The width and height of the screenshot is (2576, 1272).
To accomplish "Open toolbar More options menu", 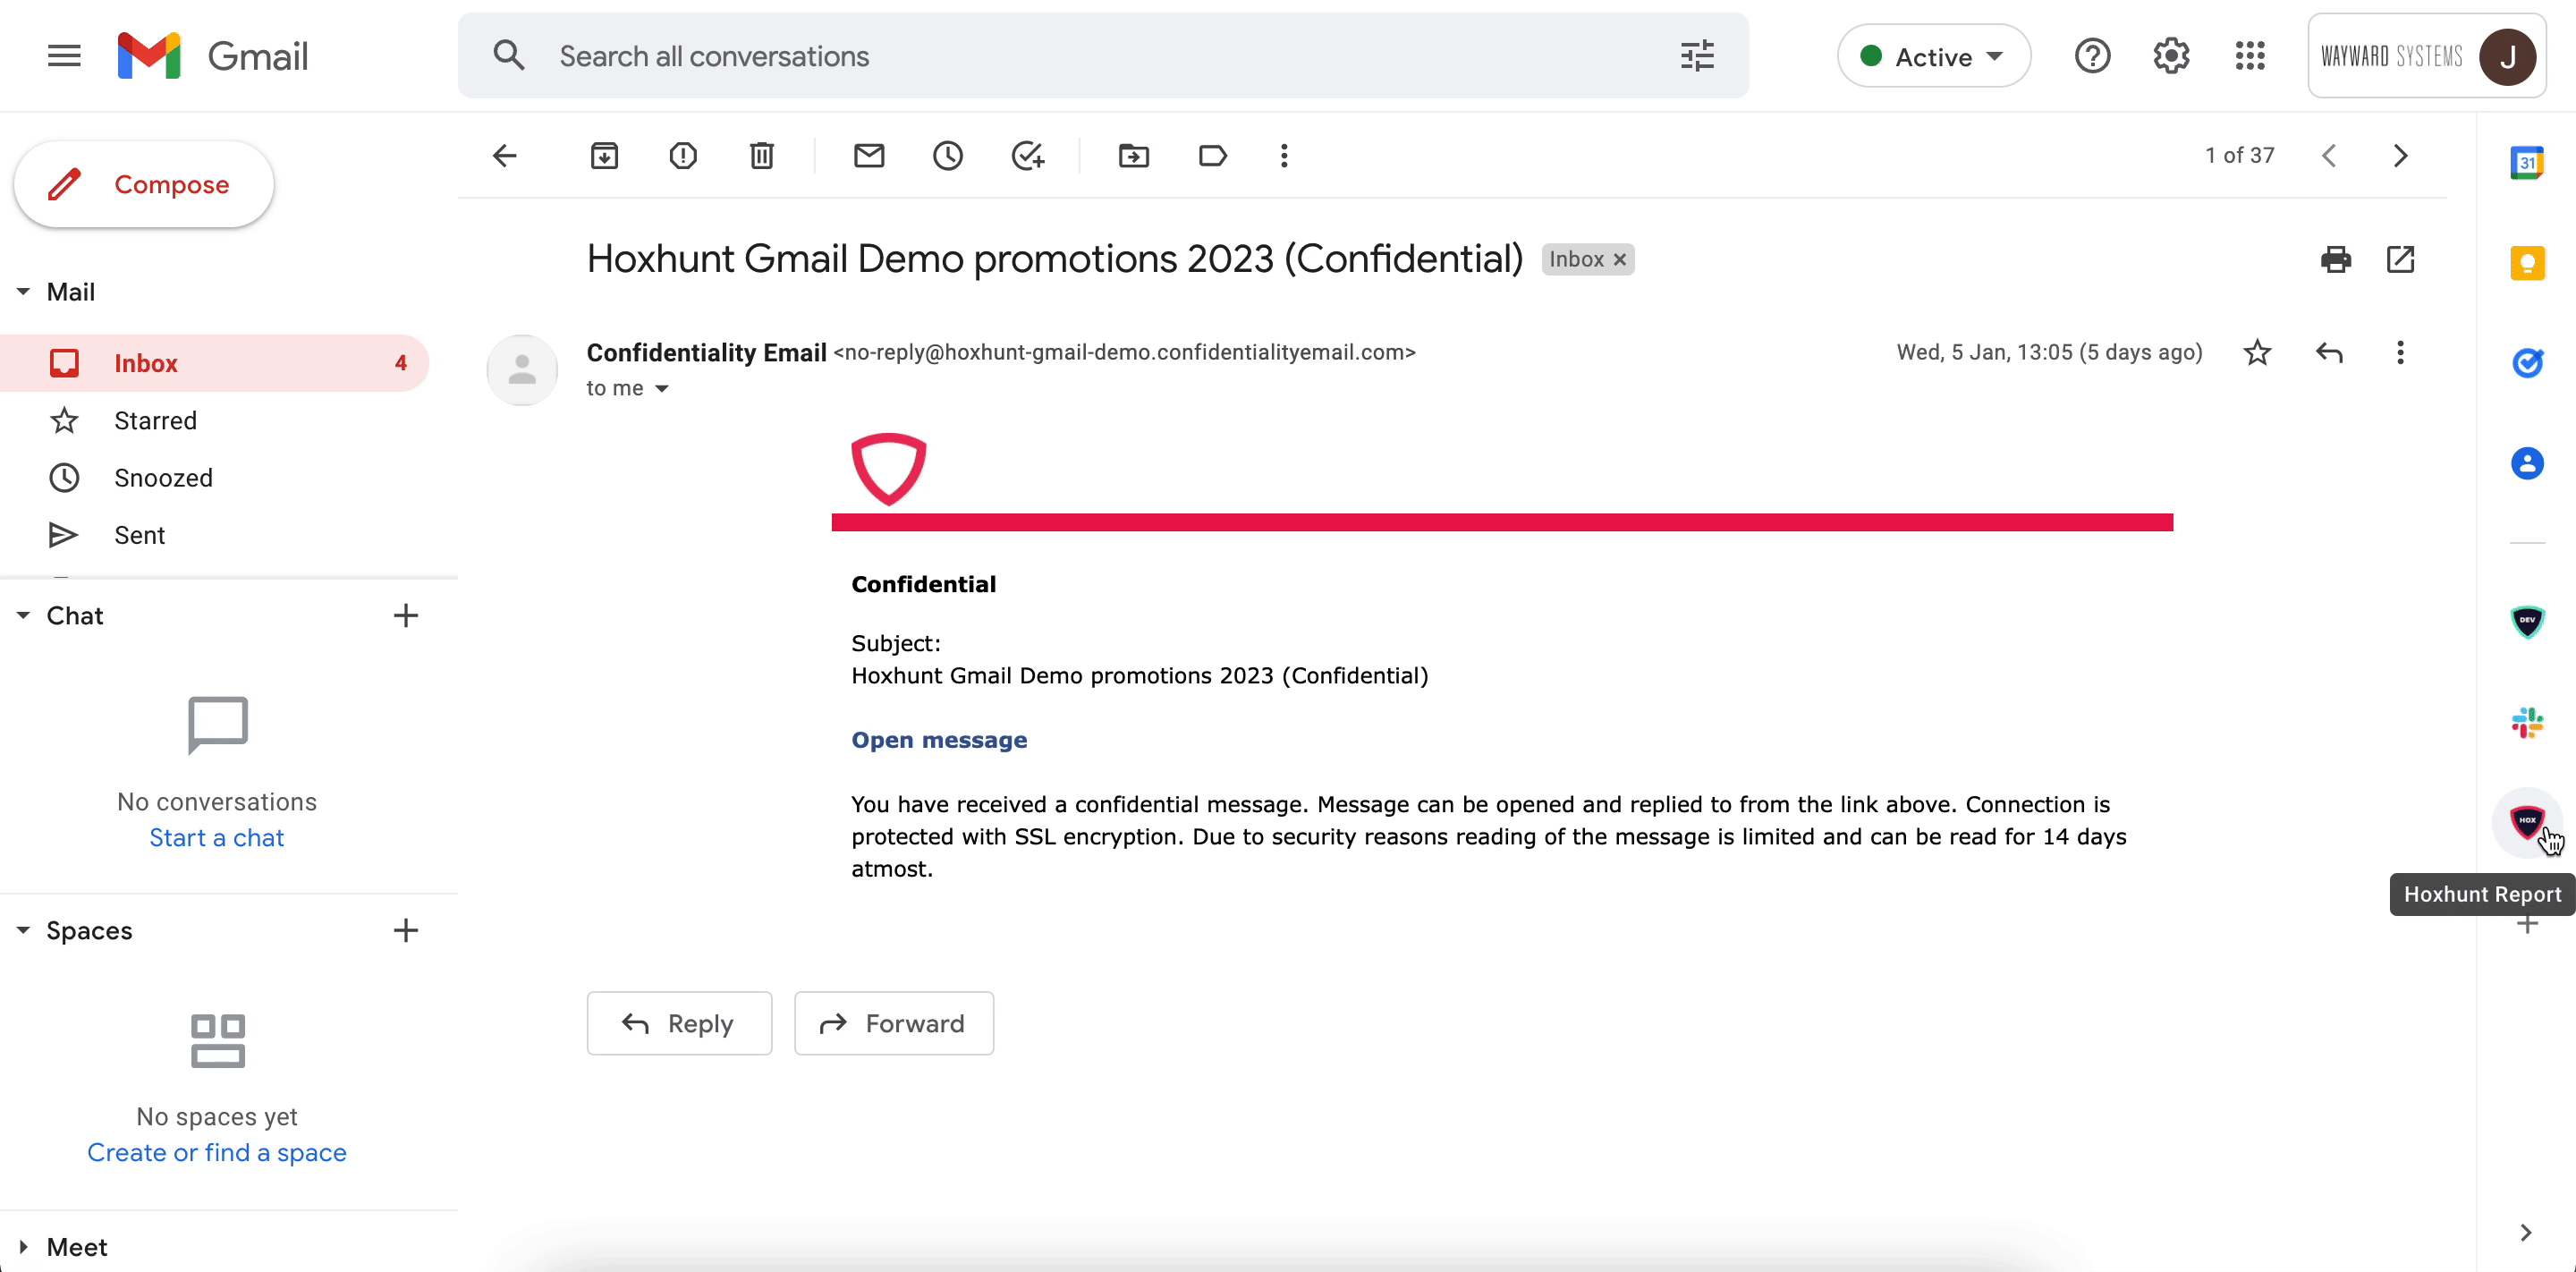I will click(1284, 156).
